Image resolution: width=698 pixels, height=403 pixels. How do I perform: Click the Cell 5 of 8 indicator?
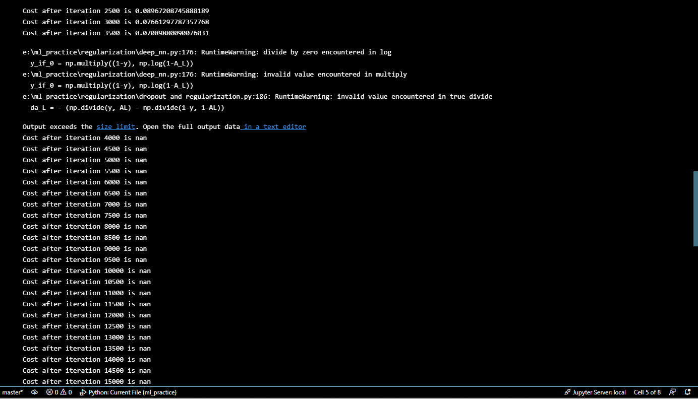(647, 392)
